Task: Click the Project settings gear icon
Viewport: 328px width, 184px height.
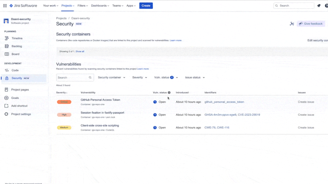Action: point(6,114)
